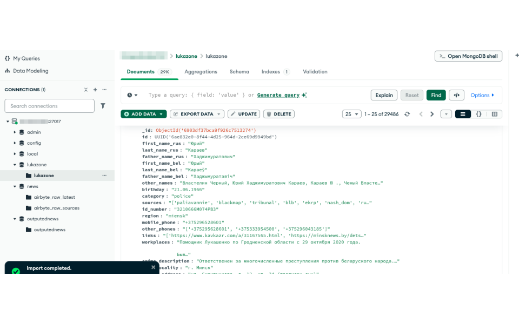Open the query code export icon
519x324 pixels.
[457, 95]
